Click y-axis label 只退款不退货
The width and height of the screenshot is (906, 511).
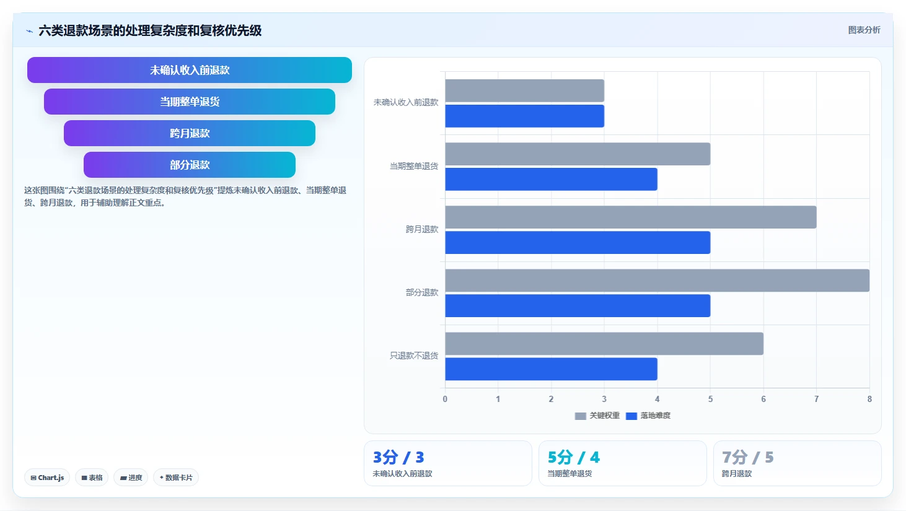[414, 356]
